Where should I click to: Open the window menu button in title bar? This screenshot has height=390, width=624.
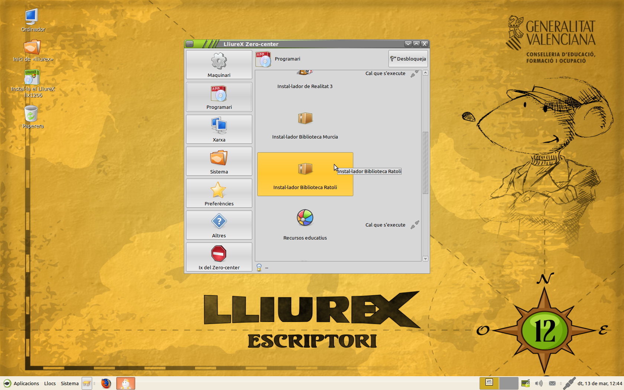189,44
